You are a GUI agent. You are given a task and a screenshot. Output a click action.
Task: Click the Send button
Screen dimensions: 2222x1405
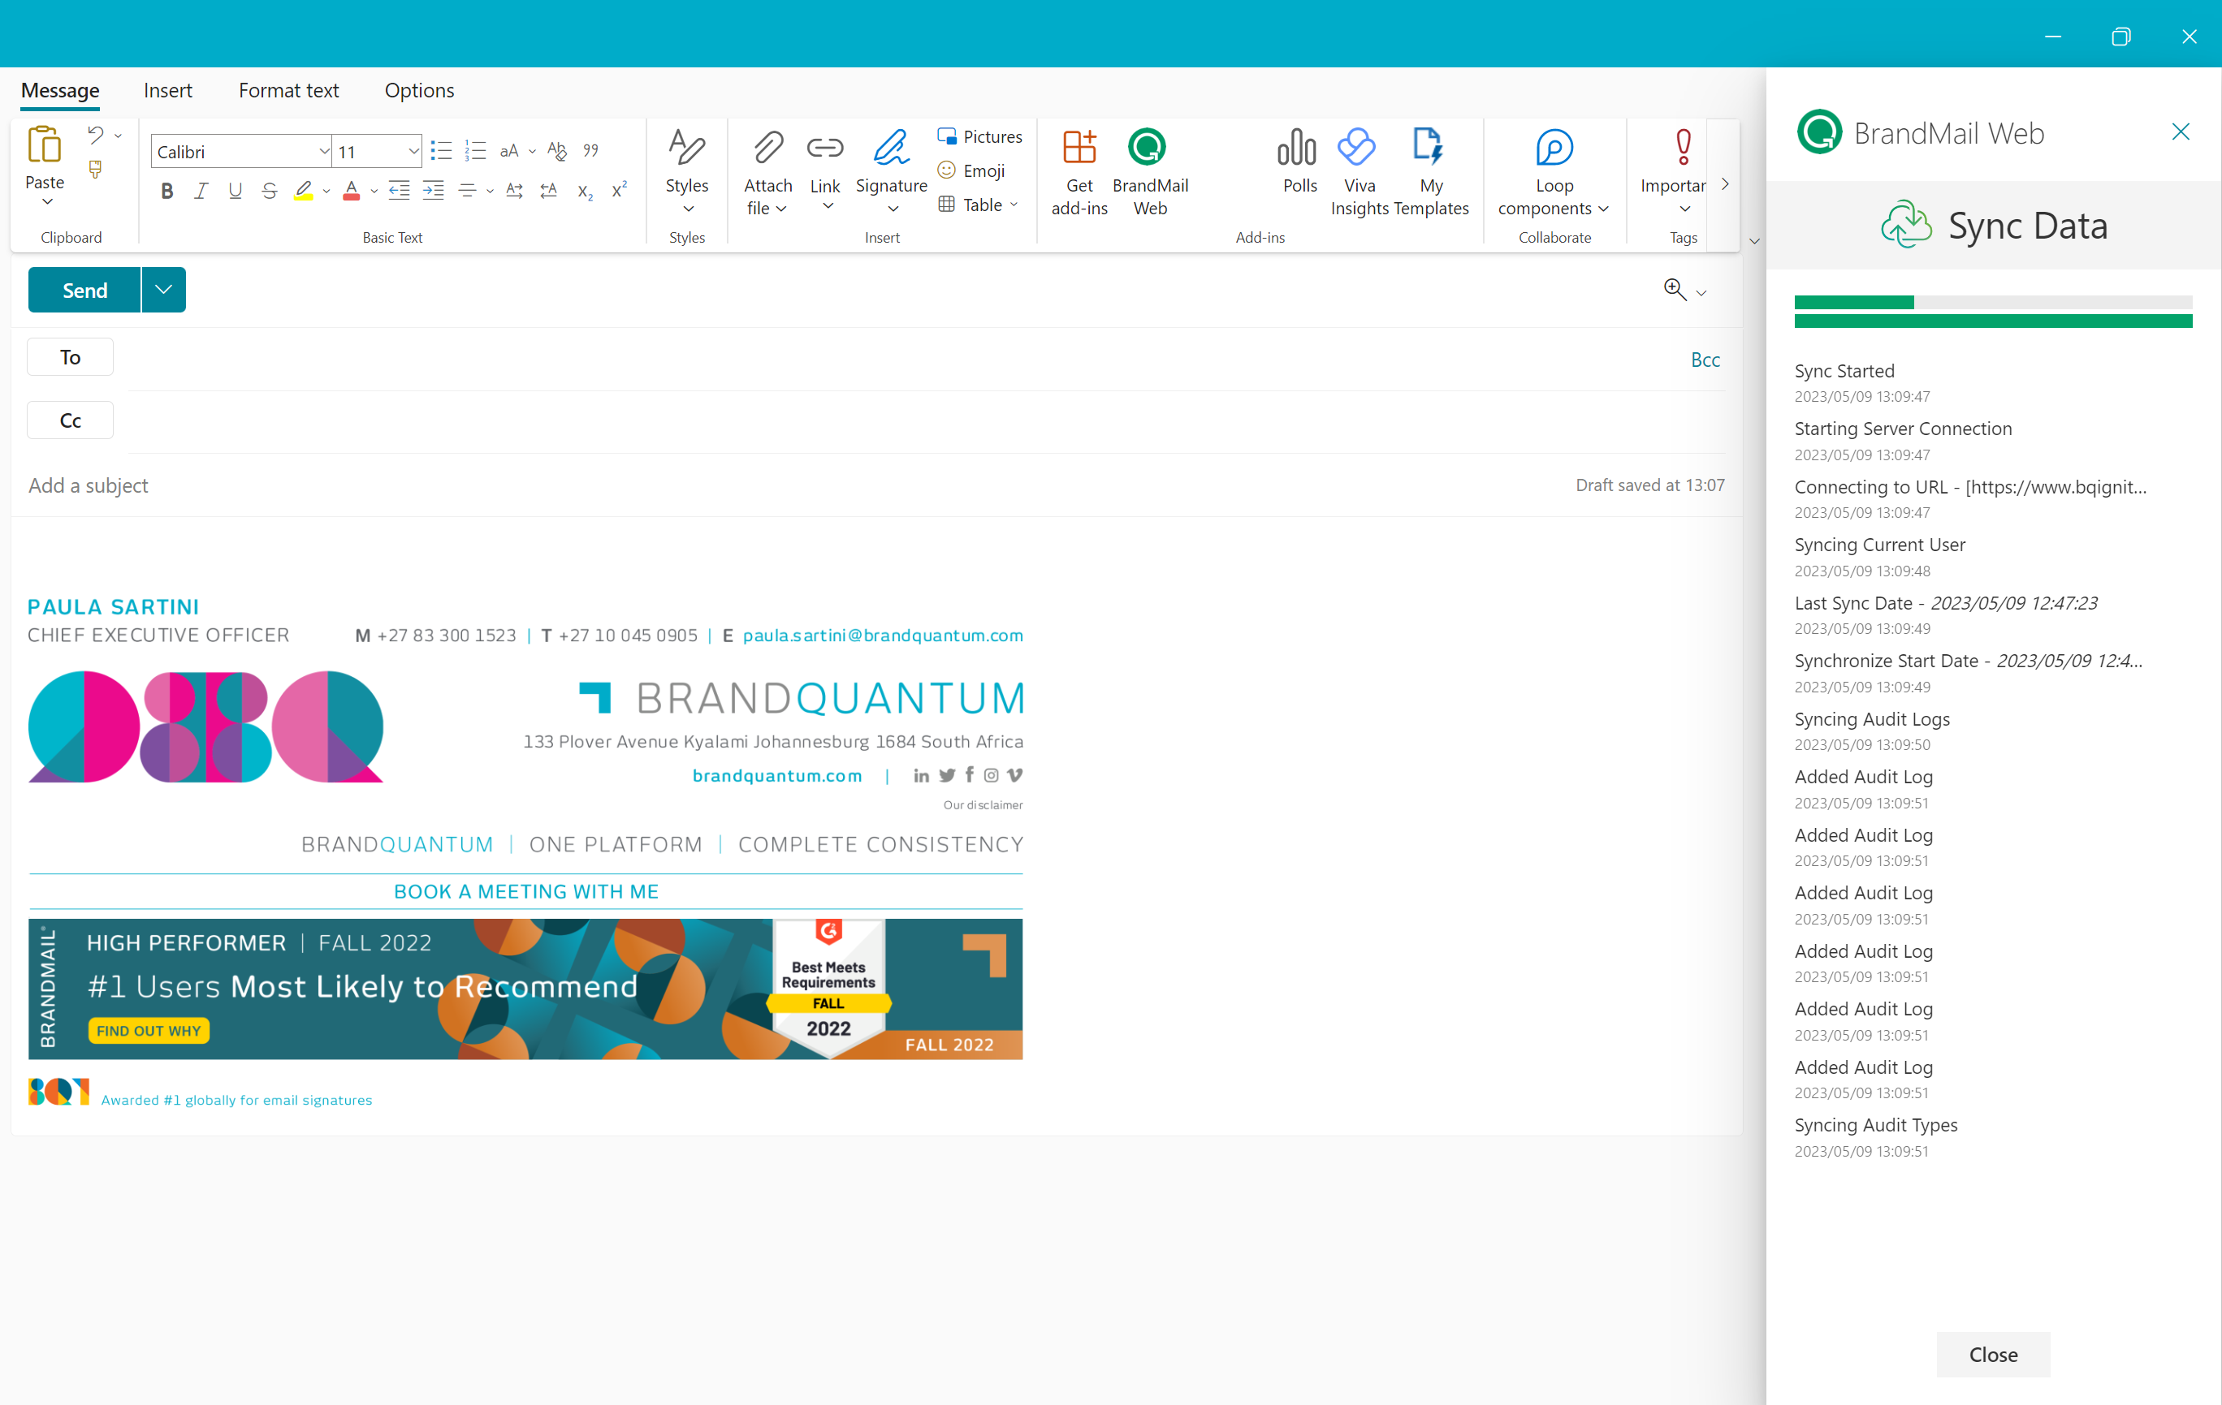click(85, 290)
